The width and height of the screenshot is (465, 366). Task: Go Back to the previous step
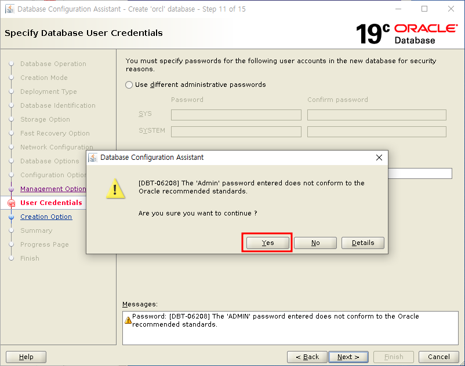(307, 357)
